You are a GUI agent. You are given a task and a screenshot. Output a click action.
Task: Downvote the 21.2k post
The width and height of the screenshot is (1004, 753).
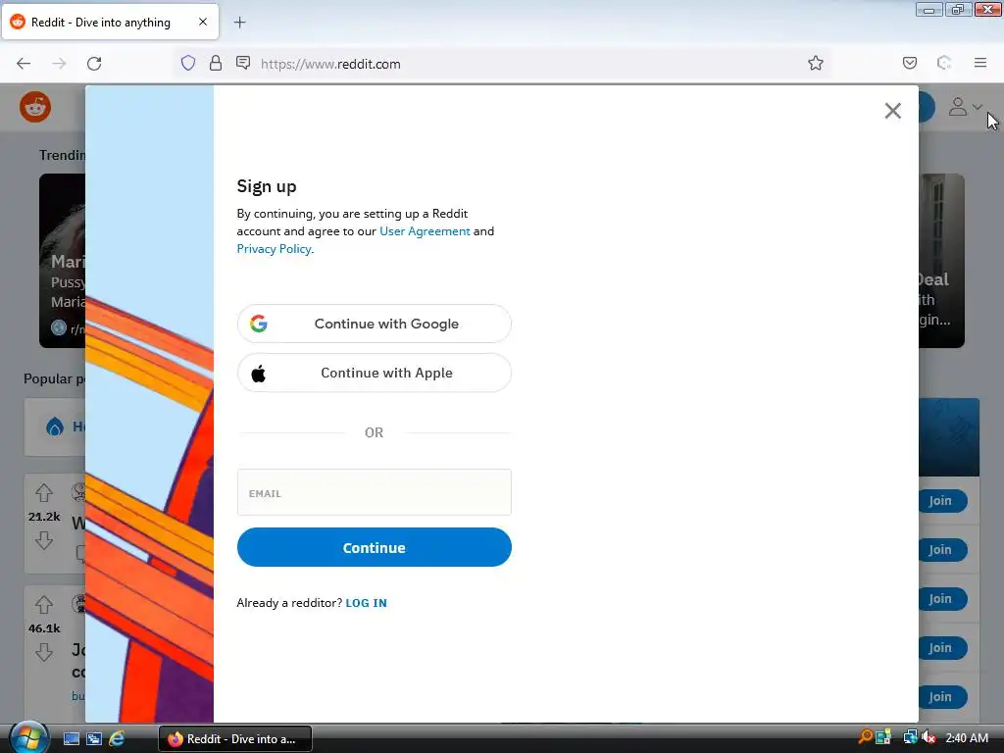pyautogui.click(x=44, y=541)
